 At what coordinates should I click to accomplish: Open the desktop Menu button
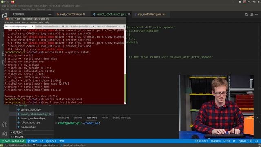(5, 2)
